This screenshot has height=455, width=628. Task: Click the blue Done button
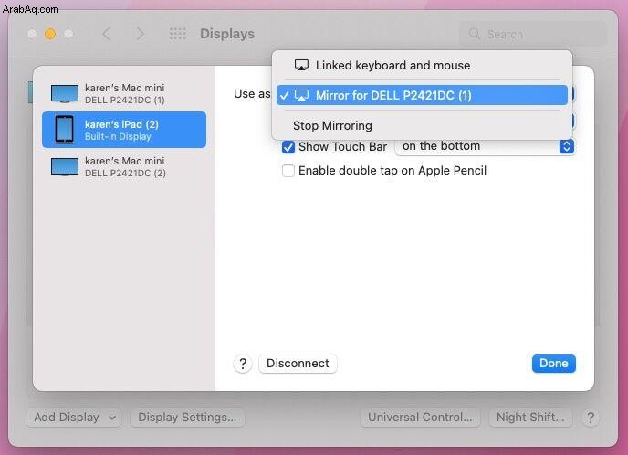coord(553,364)
